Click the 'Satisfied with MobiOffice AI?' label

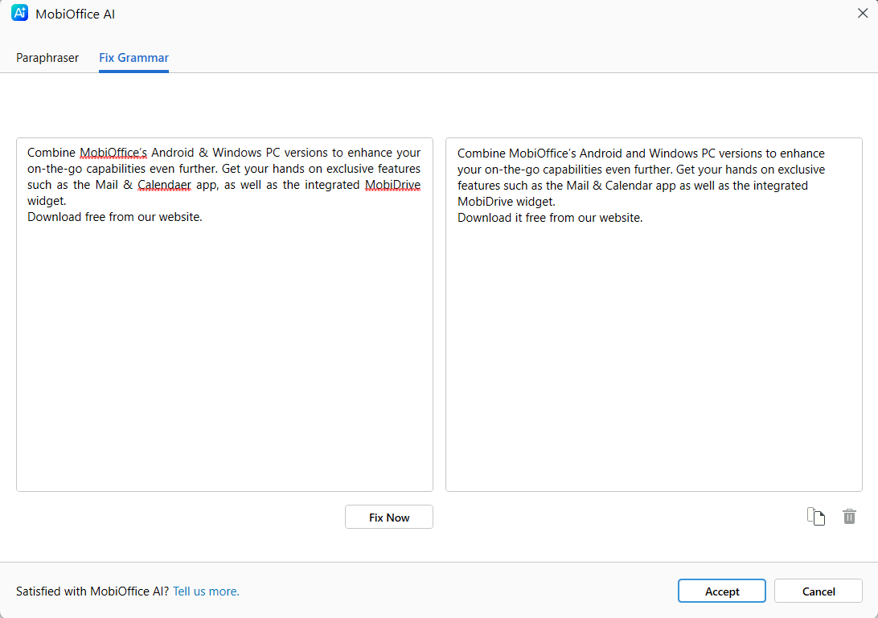point(92,591)
